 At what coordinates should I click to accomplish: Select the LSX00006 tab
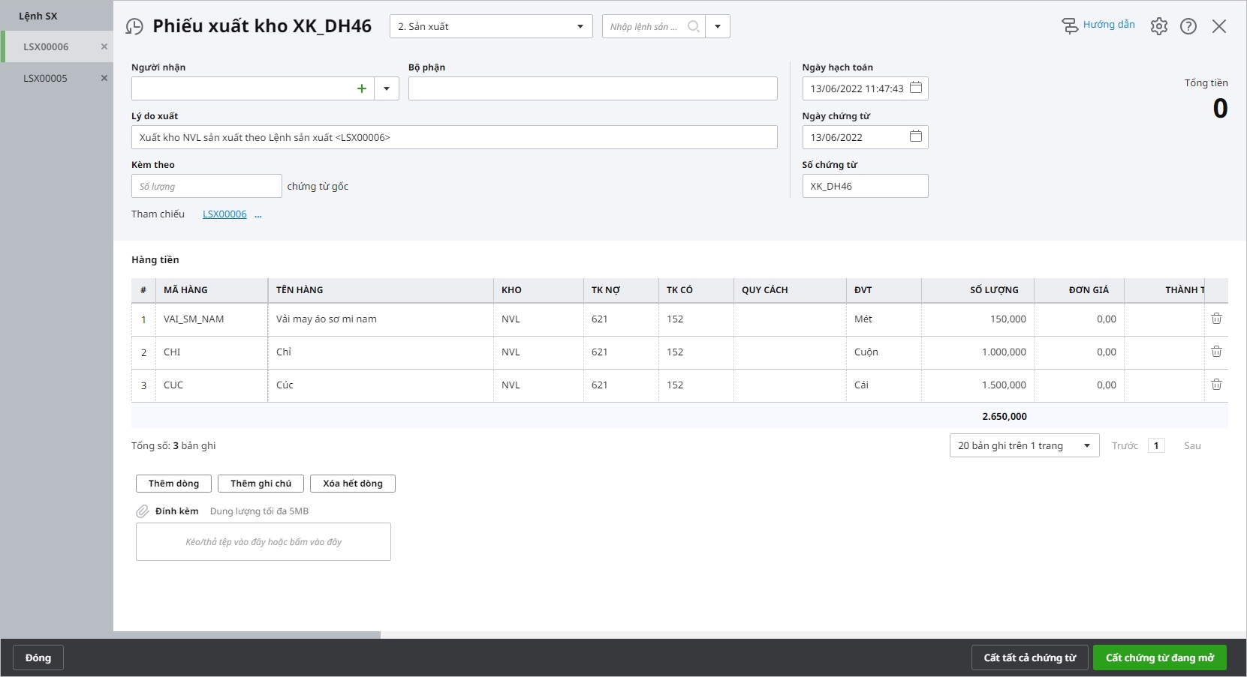pos(46,46)
